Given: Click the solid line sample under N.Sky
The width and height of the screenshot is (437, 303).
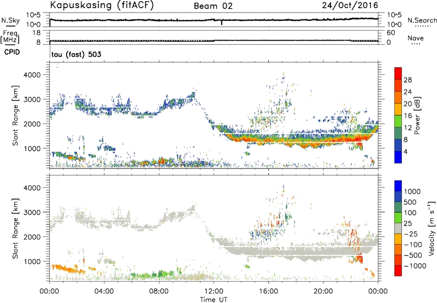Looking at the screenshot, I should pyautogui.click(x=10, y=26).
